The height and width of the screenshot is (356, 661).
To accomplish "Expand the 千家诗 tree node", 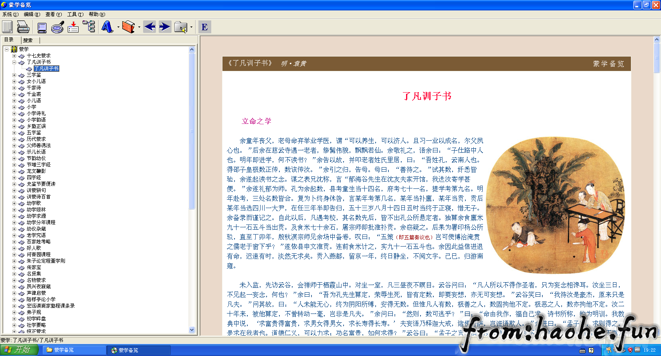I will coord(14,88).
